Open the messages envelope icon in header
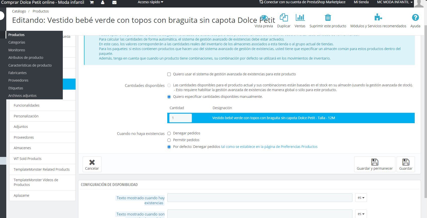The width and height of the screenshot is (427, 218). (x=114, y=3)
